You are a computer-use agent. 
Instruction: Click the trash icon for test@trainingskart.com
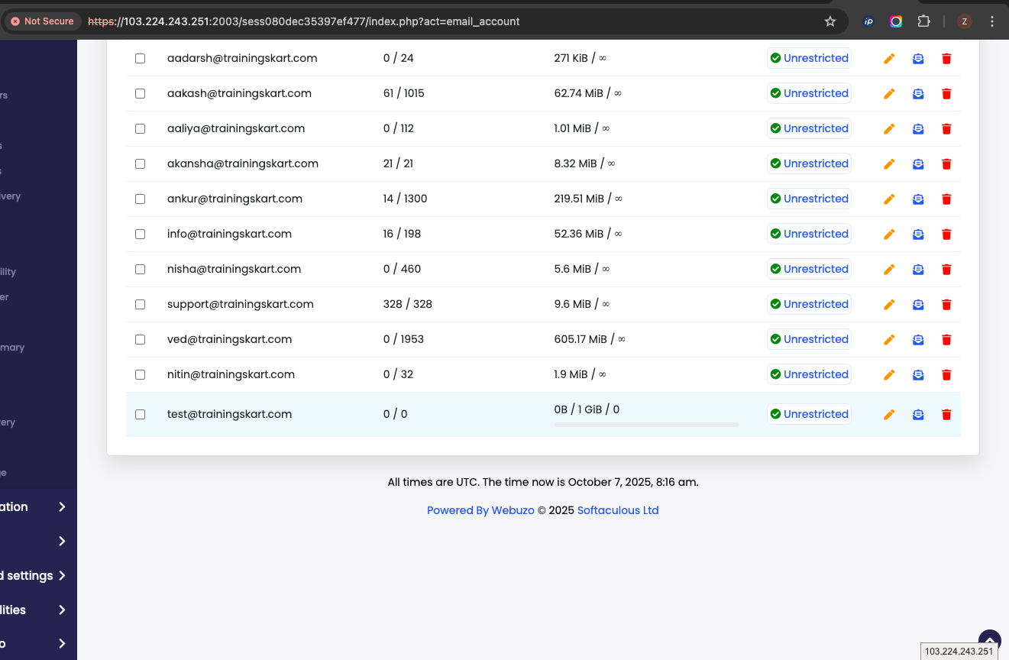point(946,415)
